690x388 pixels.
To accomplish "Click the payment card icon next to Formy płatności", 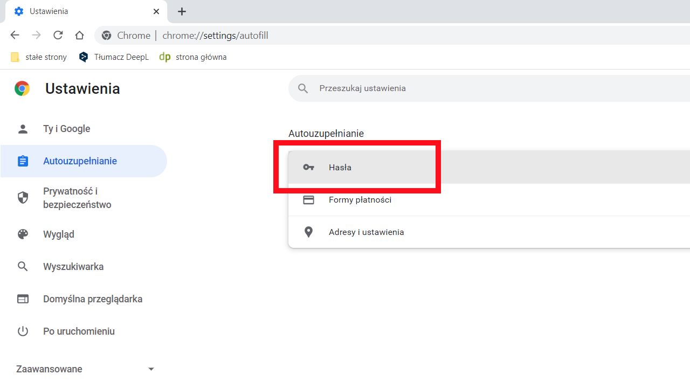I will coord(308,199).
